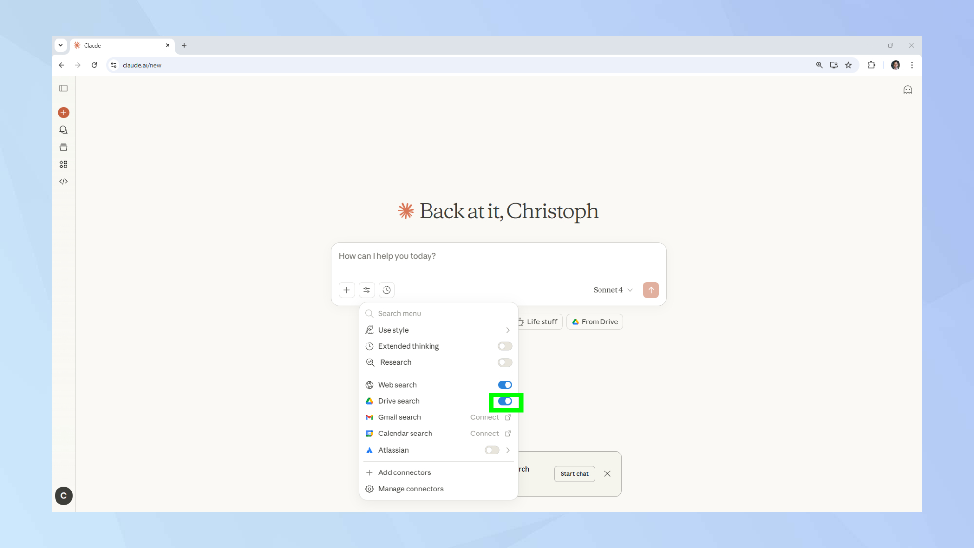Enable the Extended thinking toggle
The width and height of the screenshot is (974, 548).
point(505,346)
